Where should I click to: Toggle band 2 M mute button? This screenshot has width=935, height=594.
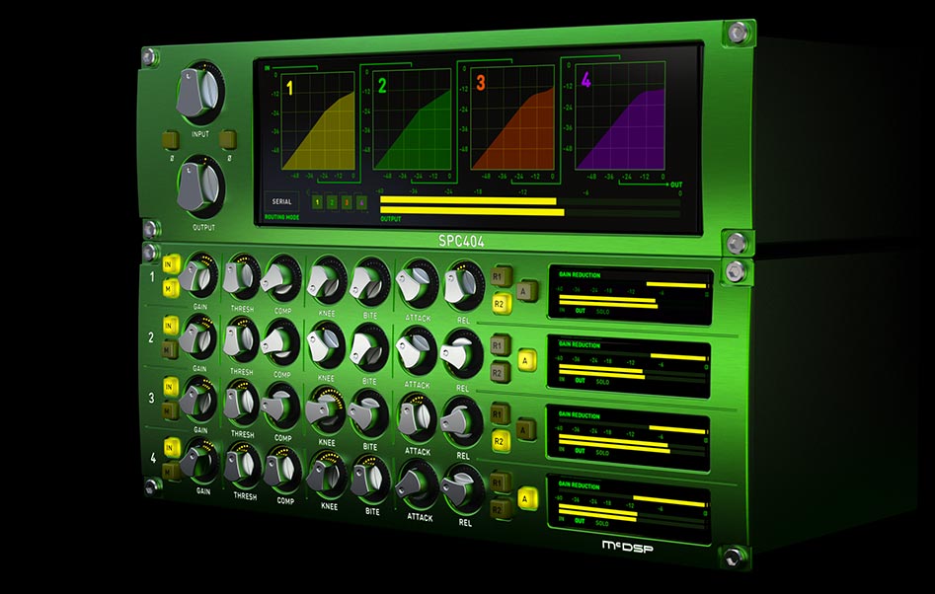click(x=169, y=349)
